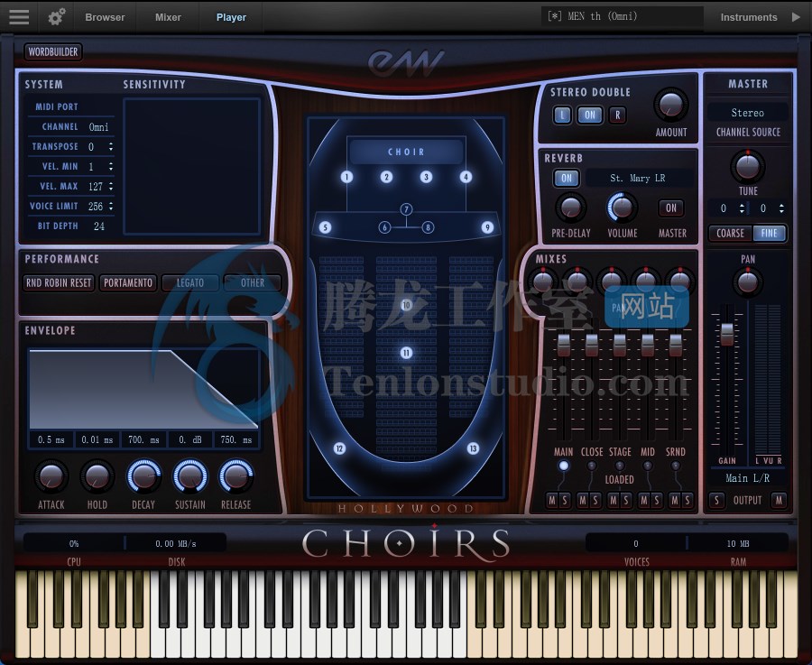
Task: Switch to the Player tab
Action: [231, 17]
